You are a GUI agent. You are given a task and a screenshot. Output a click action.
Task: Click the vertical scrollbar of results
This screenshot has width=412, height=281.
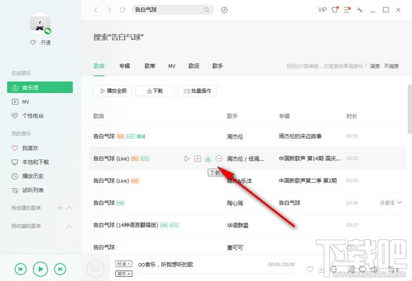tap(410, 109)
